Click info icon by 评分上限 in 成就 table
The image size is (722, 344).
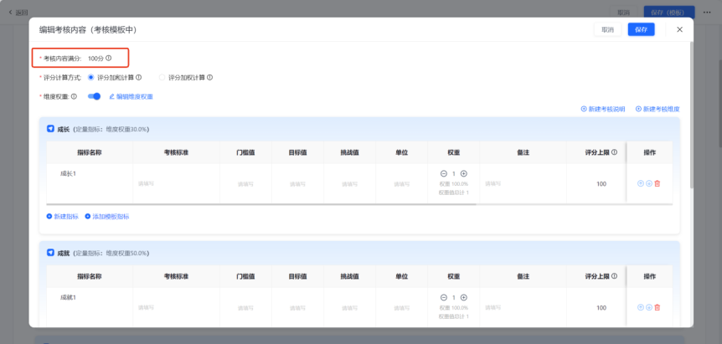tap(614, 276)
